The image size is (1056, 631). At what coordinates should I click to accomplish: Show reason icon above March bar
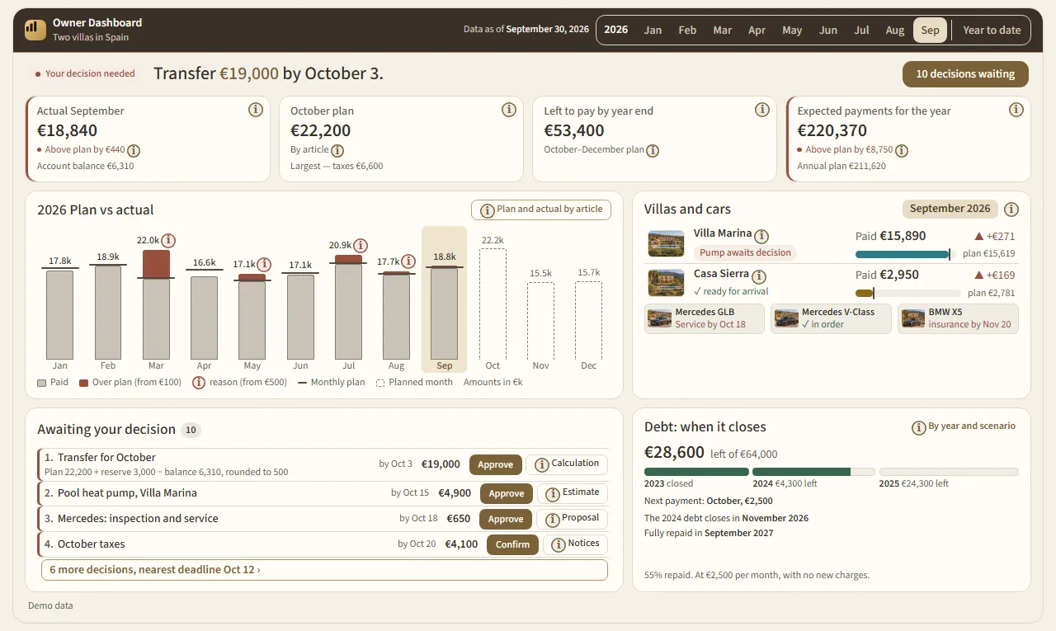click(168, 240)
